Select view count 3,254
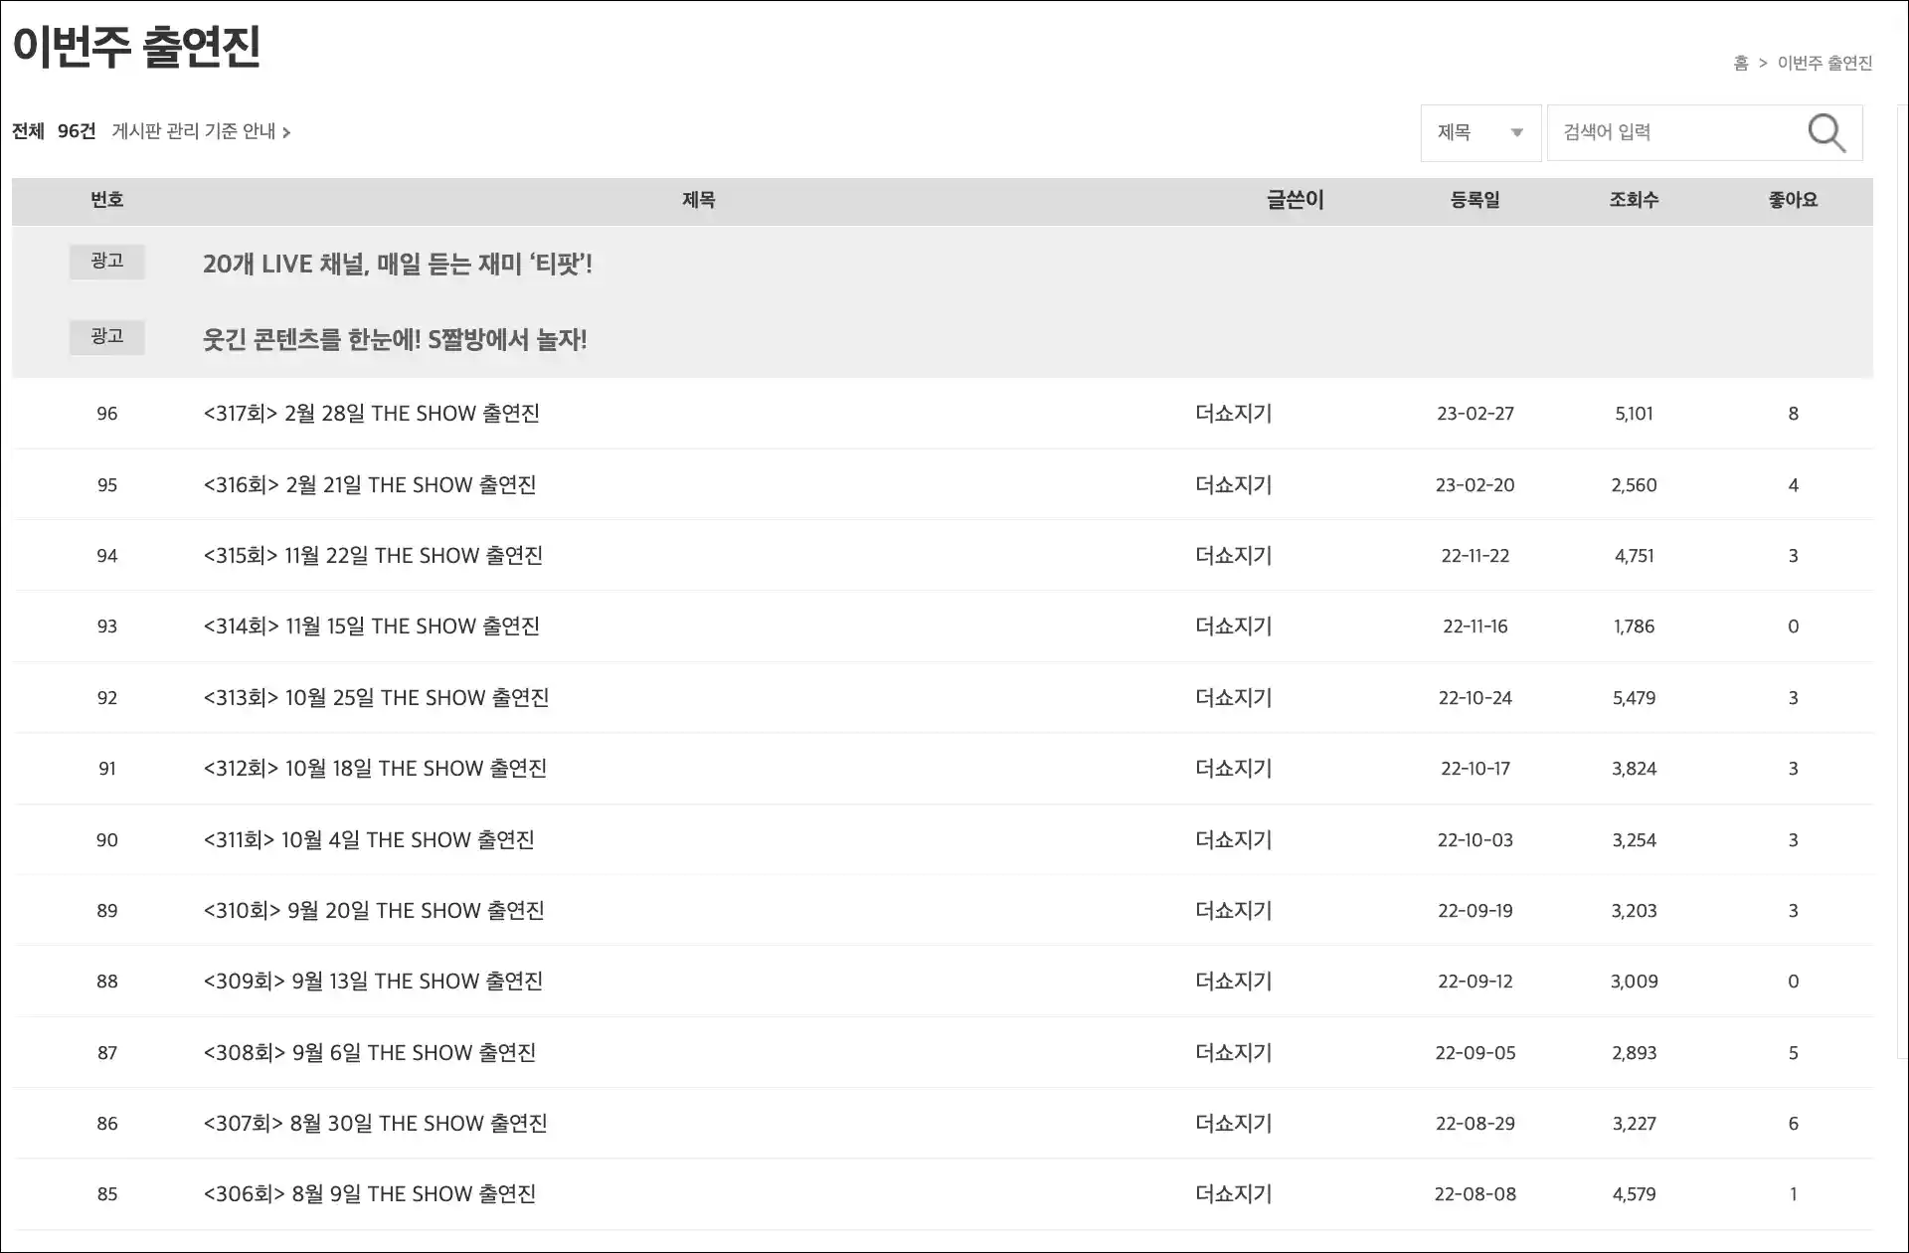This screenshot has height=1253, width=1909. 1634,839
